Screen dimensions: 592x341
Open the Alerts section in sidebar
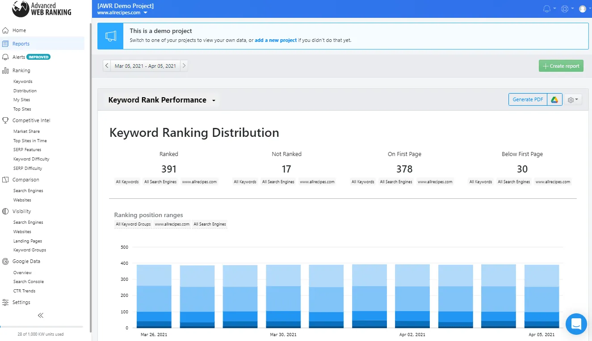19,57
